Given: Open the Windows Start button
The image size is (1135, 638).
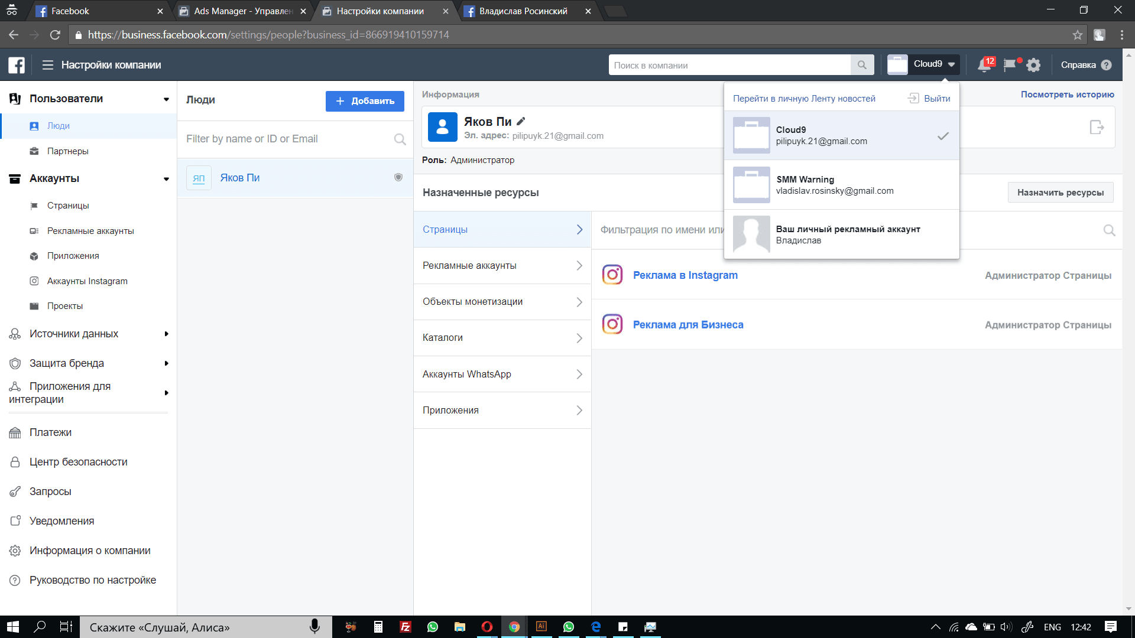Looking at the screenshot, I should (x=13, y=627).
